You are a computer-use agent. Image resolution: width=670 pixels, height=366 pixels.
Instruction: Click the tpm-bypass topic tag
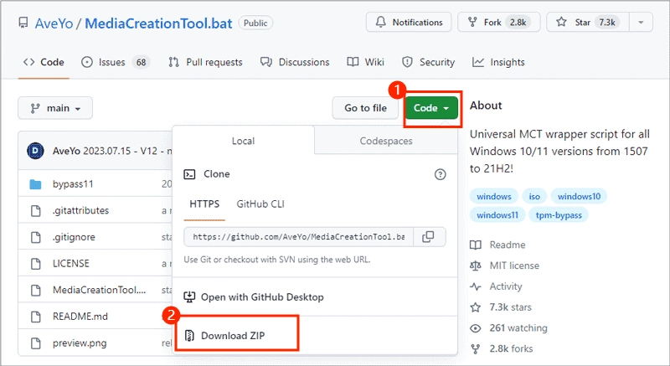(559, 215)
